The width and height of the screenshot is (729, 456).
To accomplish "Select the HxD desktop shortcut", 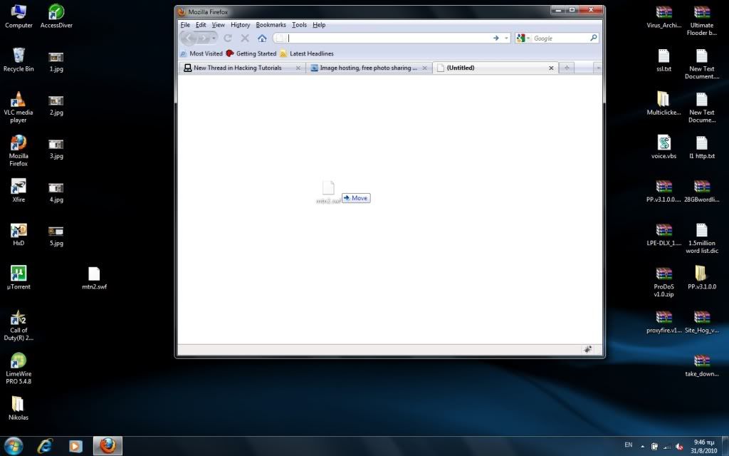I will pyautogui.click(x=19, y=234).
